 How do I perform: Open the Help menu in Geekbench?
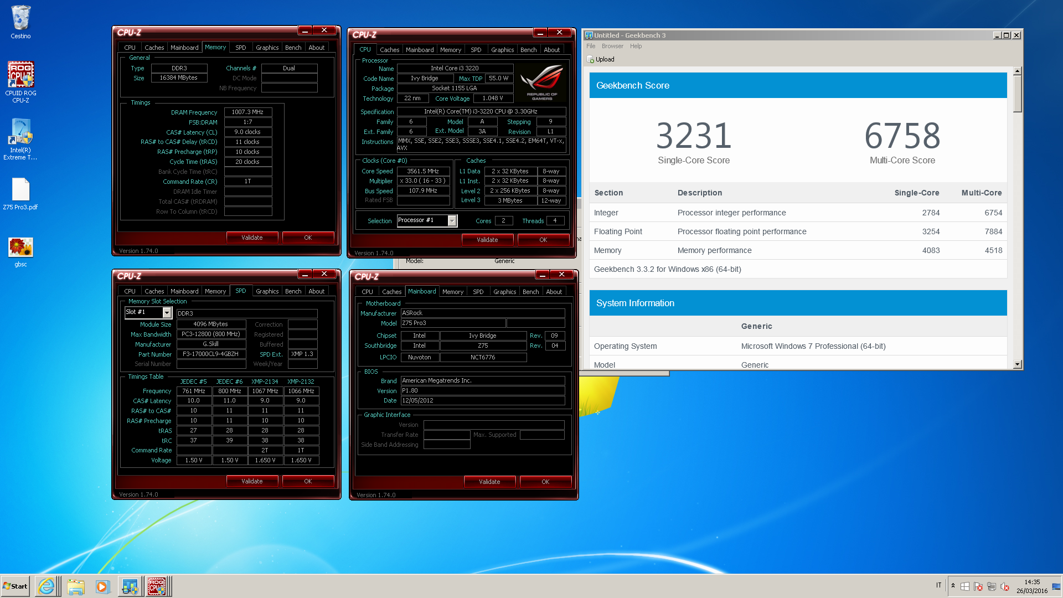point(636,46)
